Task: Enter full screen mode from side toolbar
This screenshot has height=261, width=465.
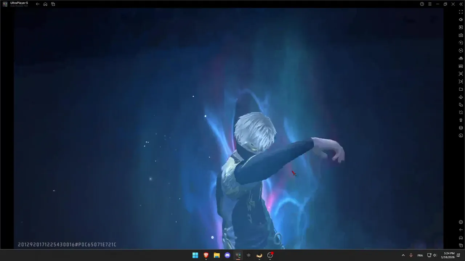Action: pyautogui.click(x=461, y=12)
